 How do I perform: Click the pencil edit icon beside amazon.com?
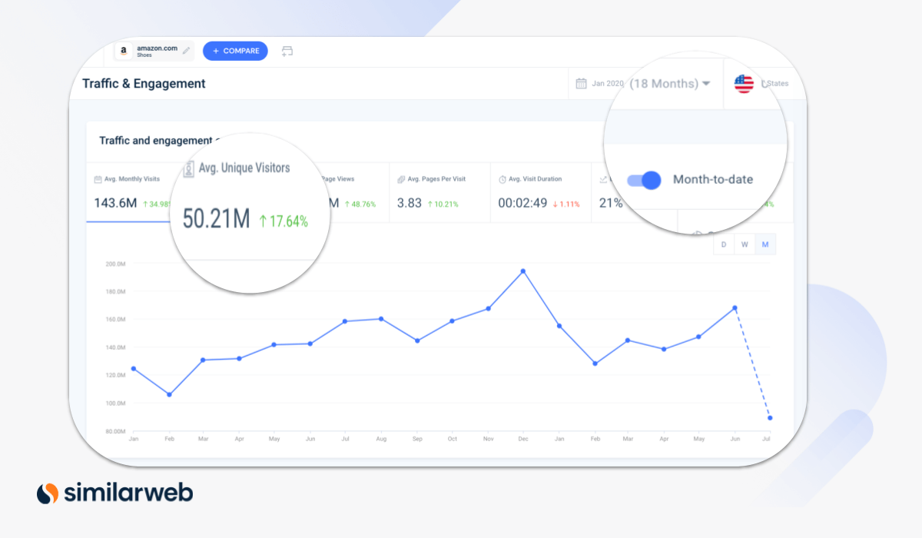click(x=186, y=51)
